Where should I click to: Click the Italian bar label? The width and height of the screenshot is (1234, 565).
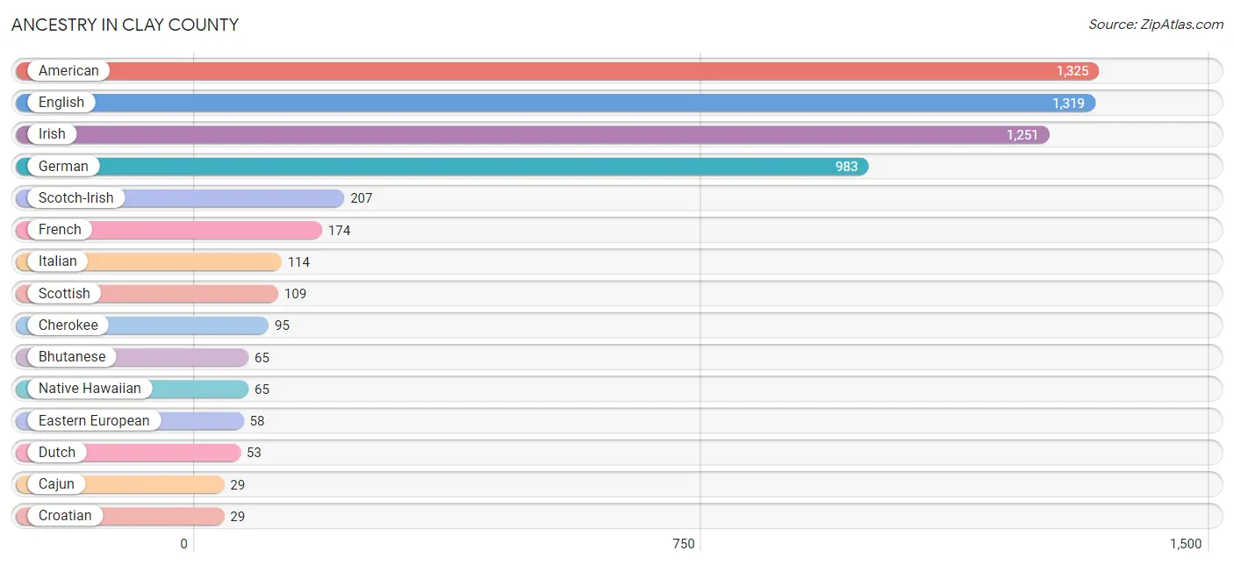point(58,261)
